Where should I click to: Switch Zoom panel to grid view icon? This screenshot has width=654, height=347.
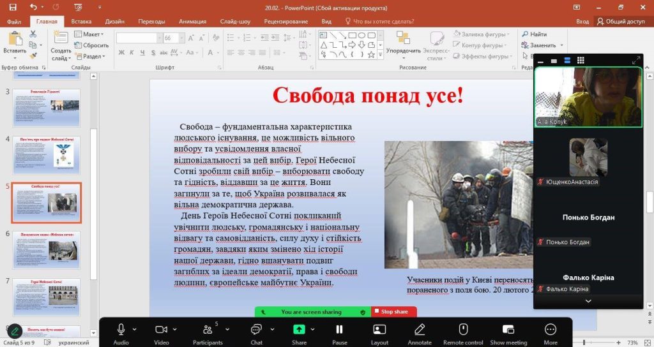581,61
